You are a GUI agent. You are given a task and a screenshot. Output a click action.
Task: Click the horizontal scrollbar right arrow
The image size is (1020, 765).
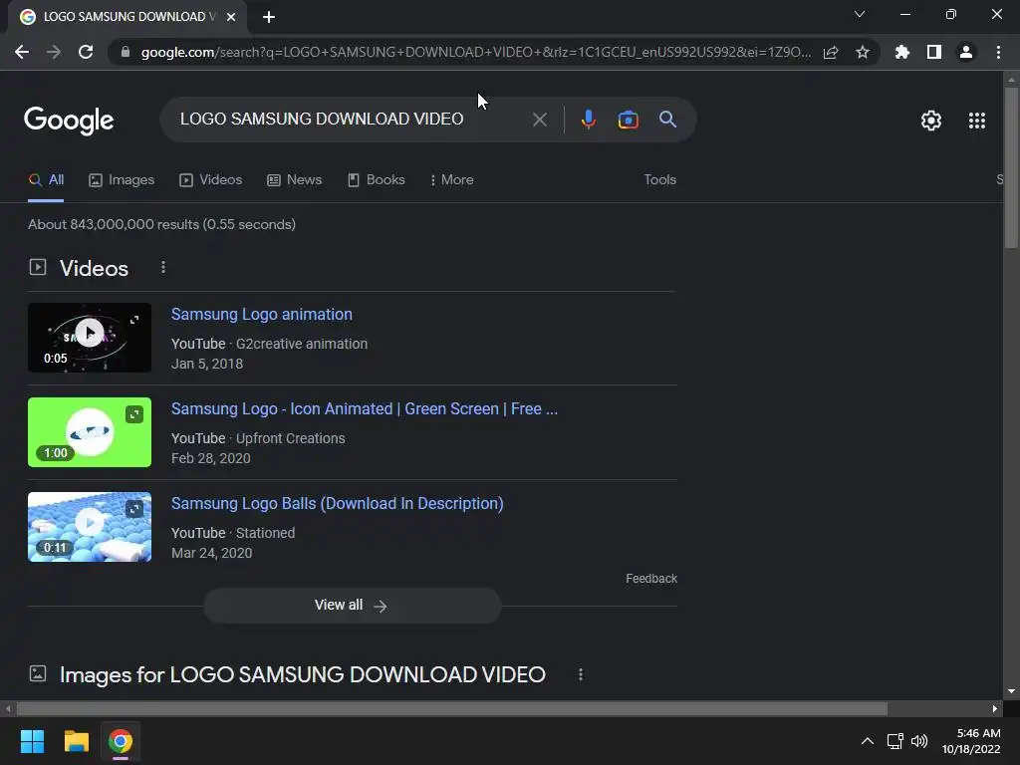point(995,708)
